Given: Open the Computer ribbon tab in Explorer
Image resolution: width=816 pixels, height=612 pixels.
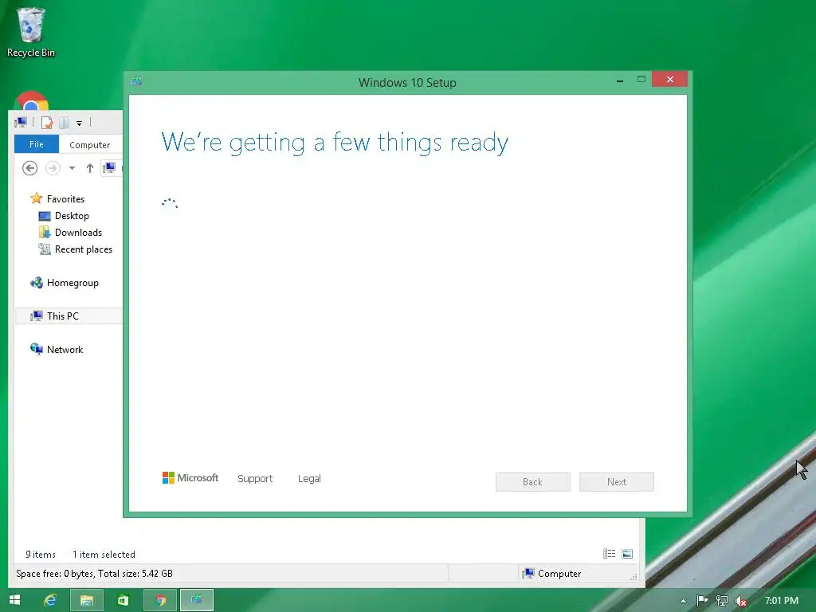Looking at the screenshot, I should pos(89,145).
